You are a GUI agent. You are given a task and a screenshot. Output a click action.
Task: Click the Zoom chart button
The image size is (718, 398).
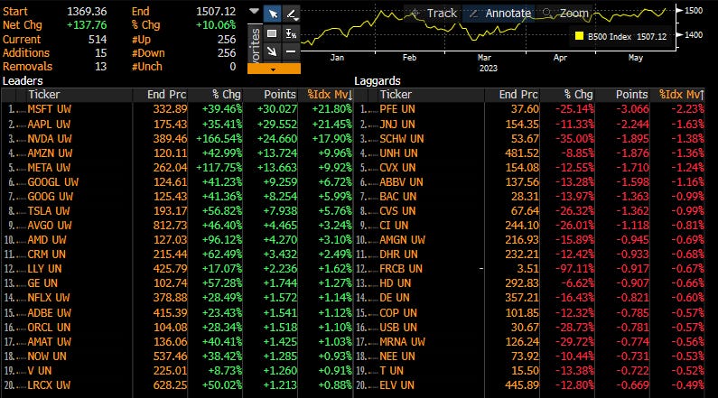(x=565, y=14)
